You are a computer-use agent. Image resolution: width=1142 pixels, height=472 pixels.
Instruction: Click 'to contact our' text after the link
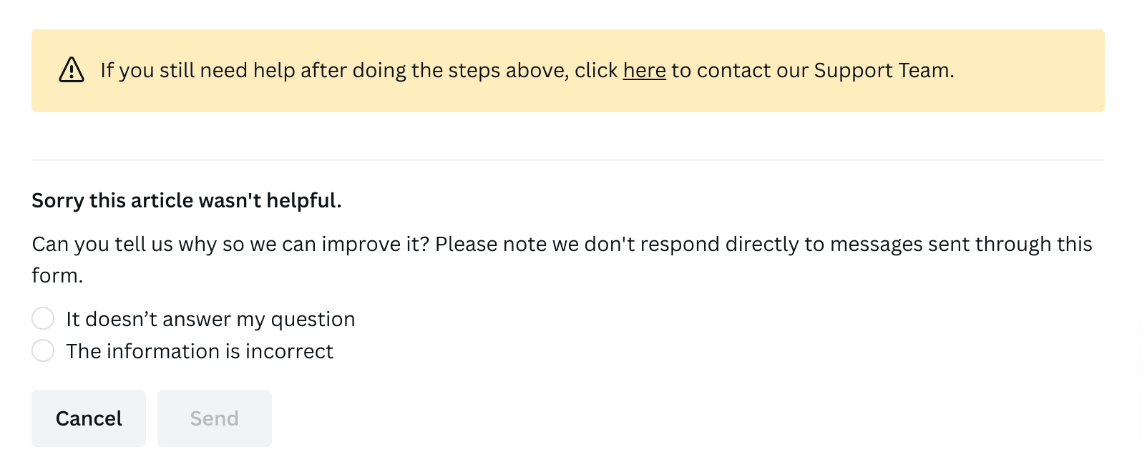(739, 70)
